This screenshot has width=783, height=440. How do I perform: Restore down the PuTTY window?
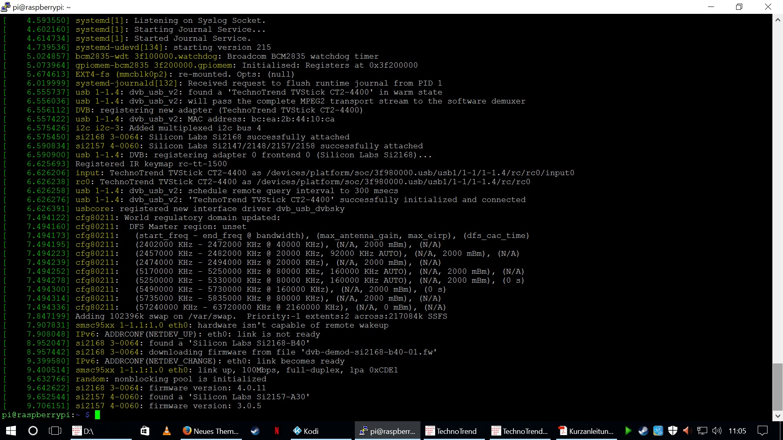click(739, 7)
